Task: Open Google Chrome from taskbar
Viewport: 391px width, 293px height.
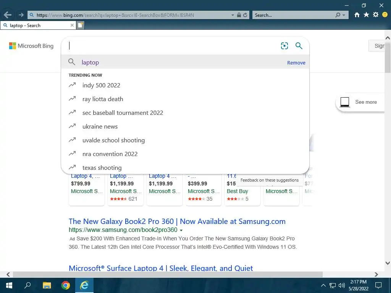Action: [66, 285]
